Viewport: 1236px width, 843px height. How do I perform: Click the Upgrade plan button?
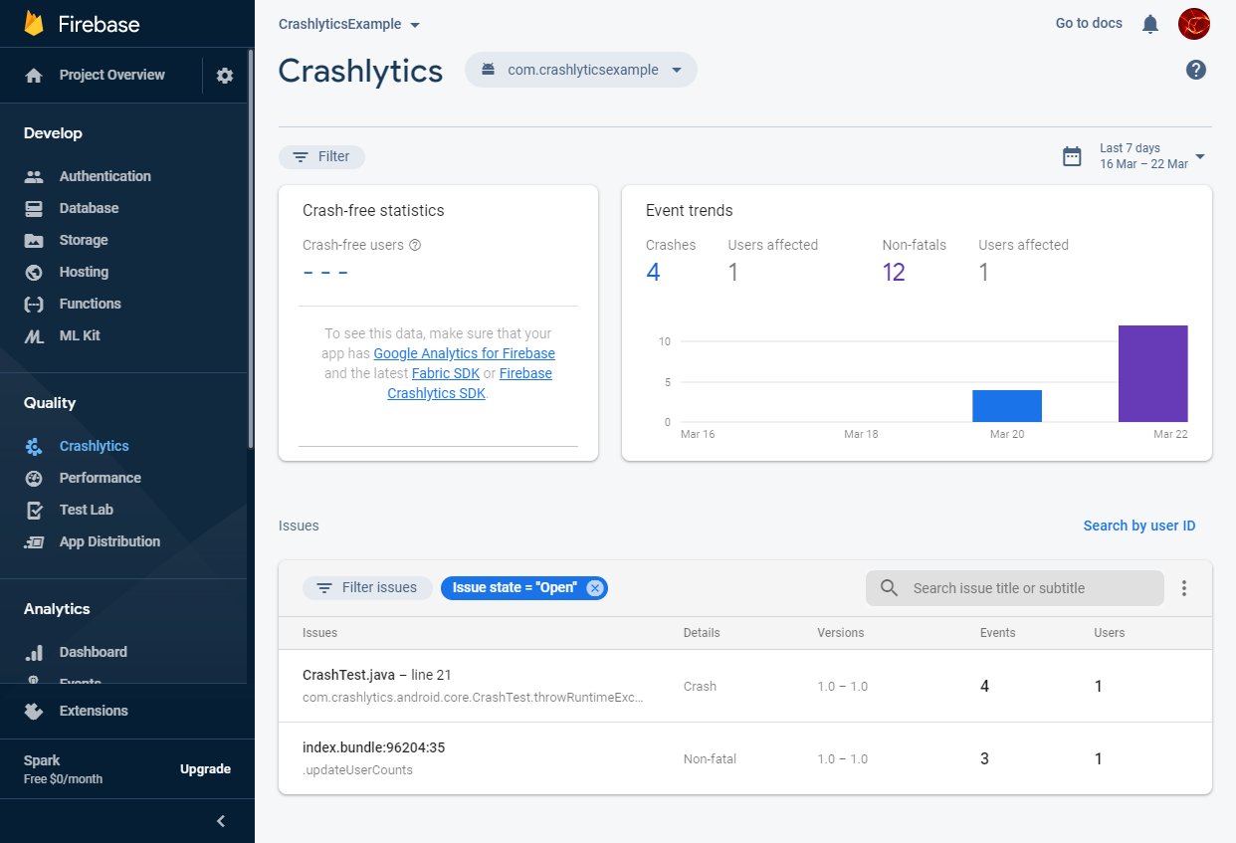(x=205, y=770)
